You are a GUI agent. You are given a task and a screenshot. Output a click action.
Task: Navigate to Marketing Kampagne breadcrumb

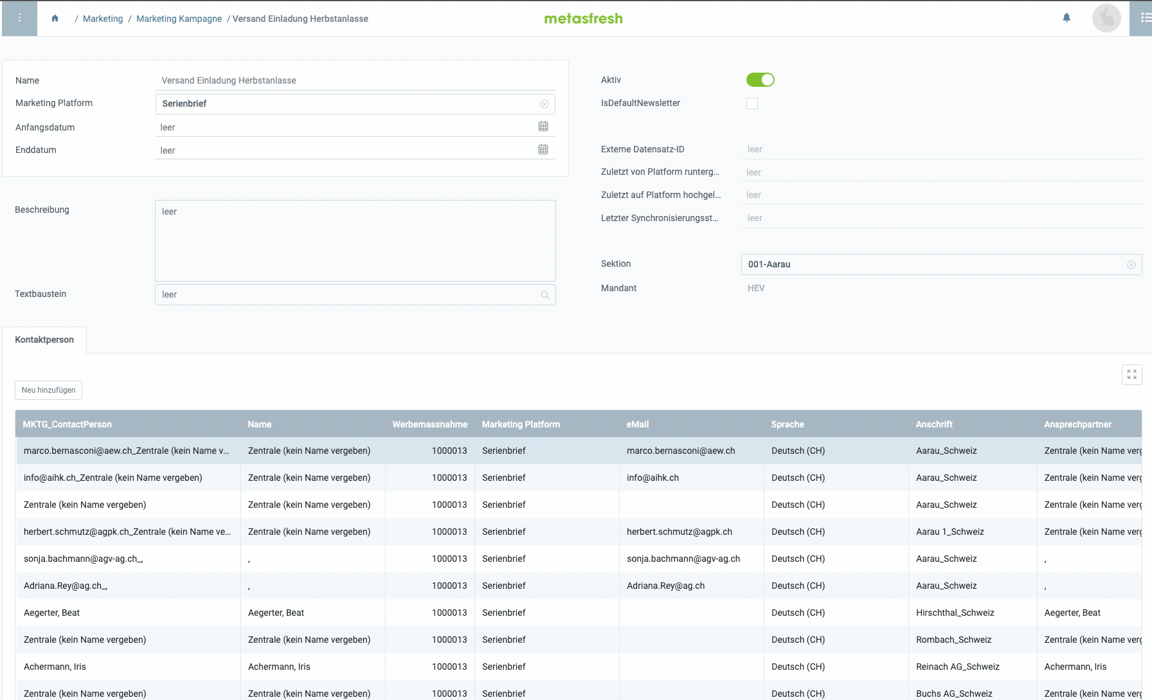tap(179, 19)
